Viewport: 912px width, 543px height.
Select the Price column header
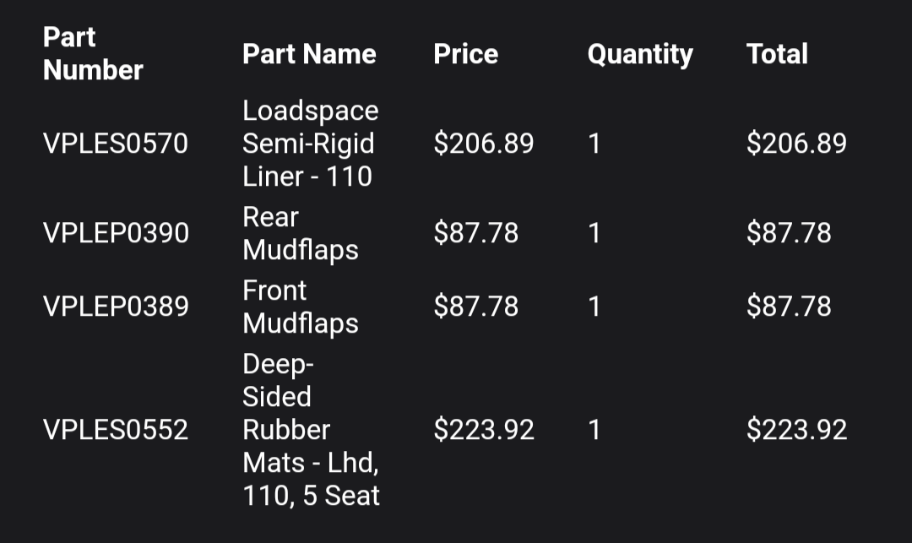tap(465, 54)
